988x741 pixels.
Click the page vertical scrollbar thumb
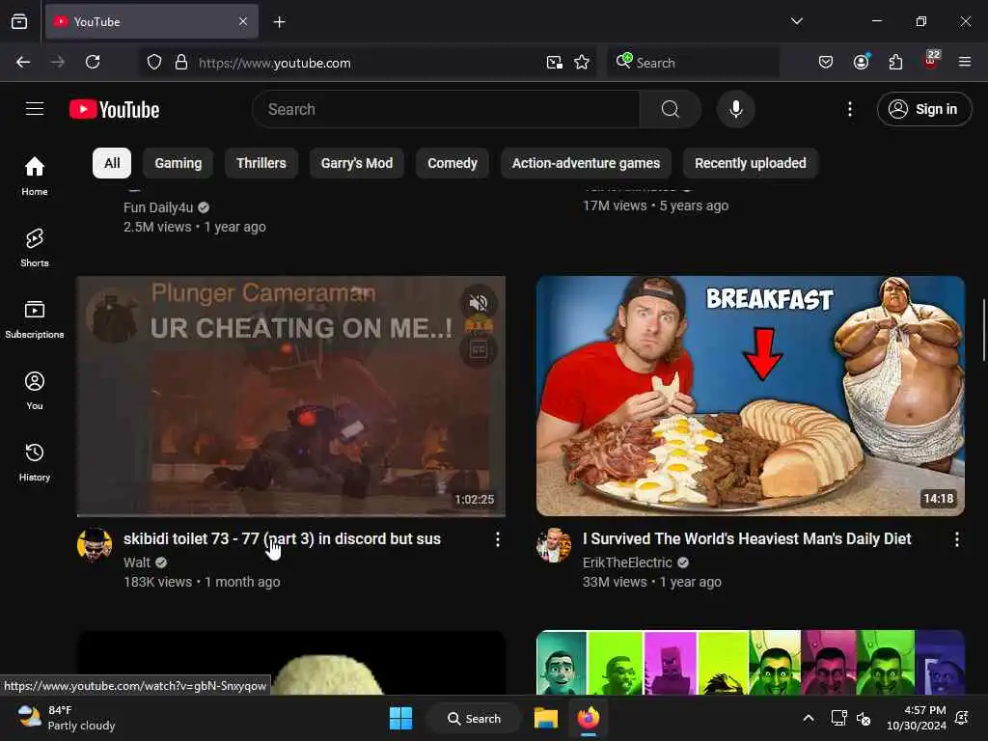click(x=983, y=330)
